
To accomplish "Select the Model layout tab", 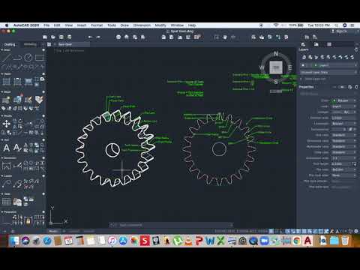I will pyautogui.click(x=53, y=231).
